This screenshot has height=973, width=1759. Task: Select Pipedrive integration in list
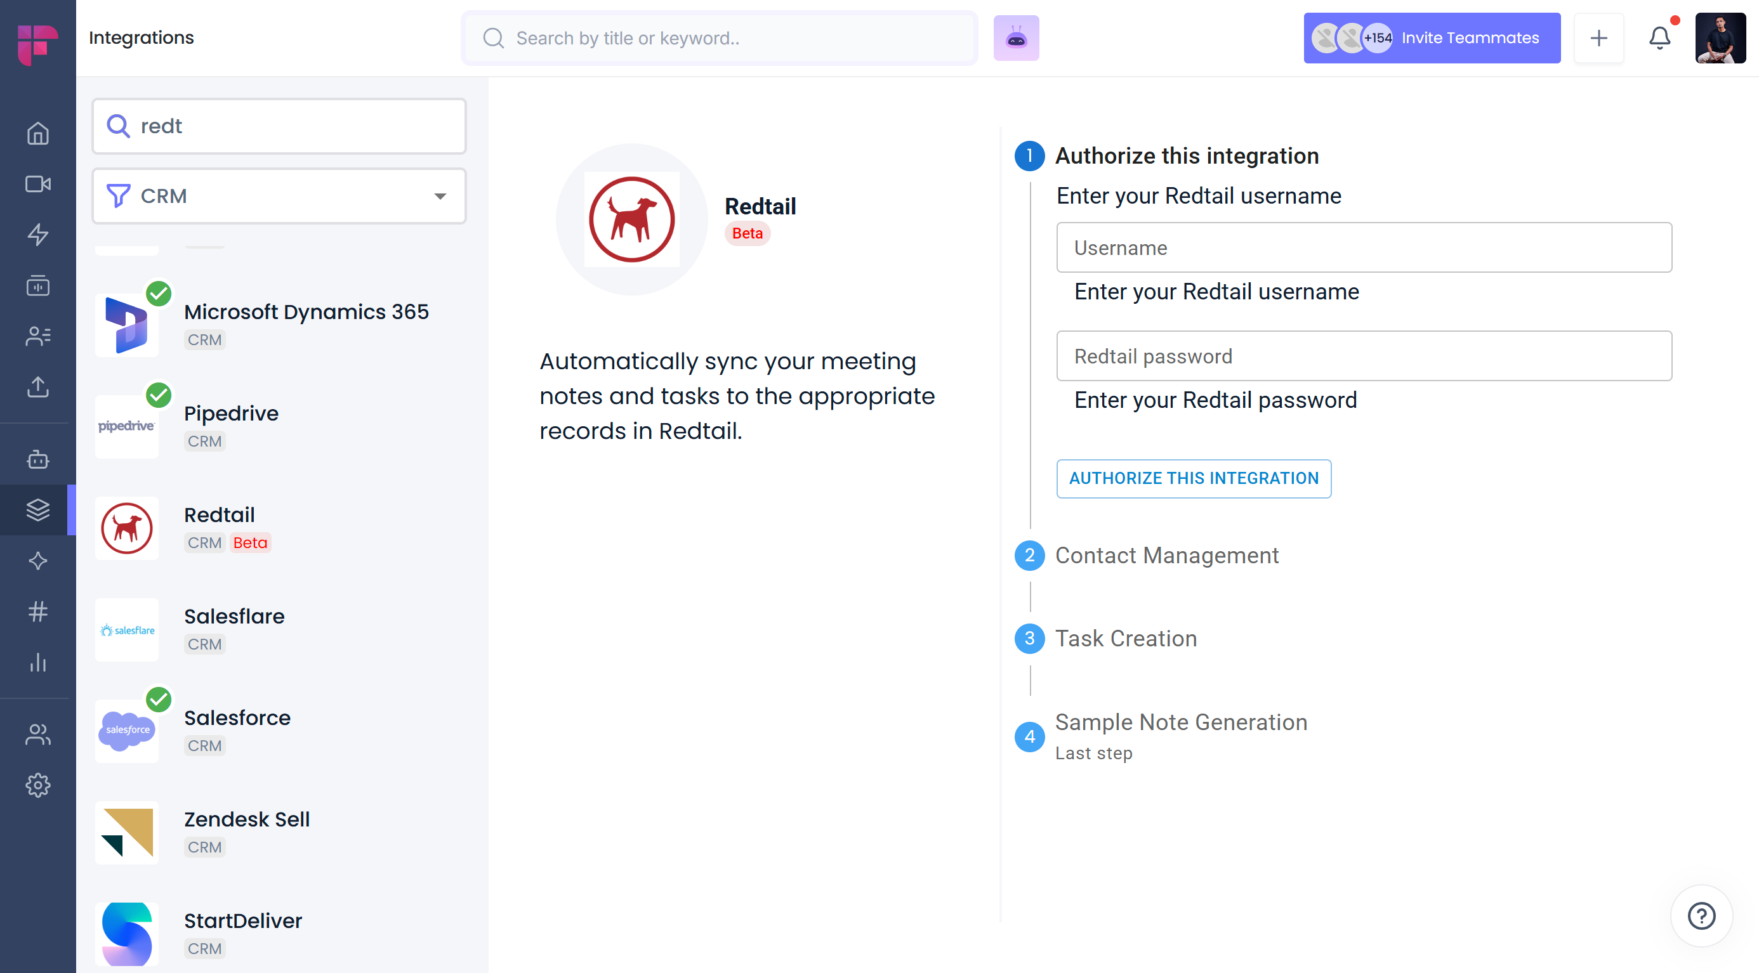[231, 426]
